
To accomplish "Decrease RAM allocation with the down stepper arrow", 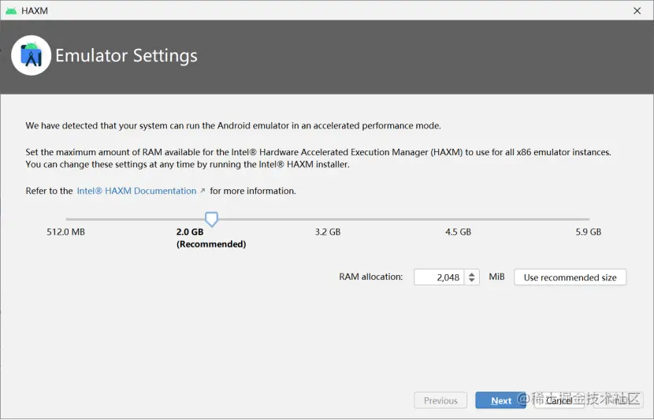I will (472, 281).
